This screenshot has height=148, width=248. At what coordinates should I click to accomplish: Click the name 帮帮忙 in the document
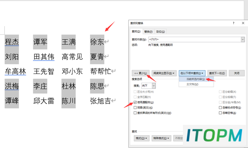[101, 71]
